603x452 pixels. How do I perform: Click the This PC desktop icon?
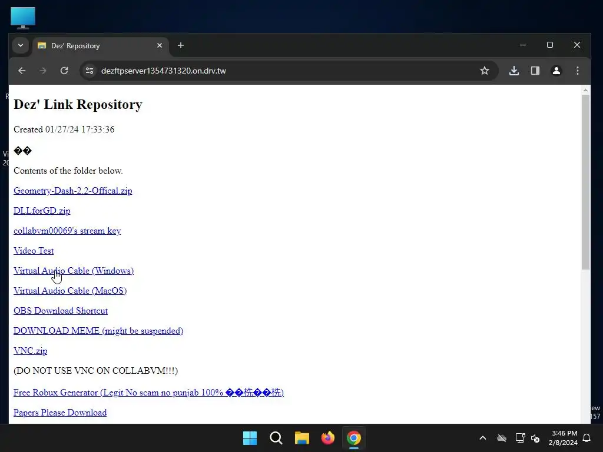pyautogui.click(x=23, y=18)
